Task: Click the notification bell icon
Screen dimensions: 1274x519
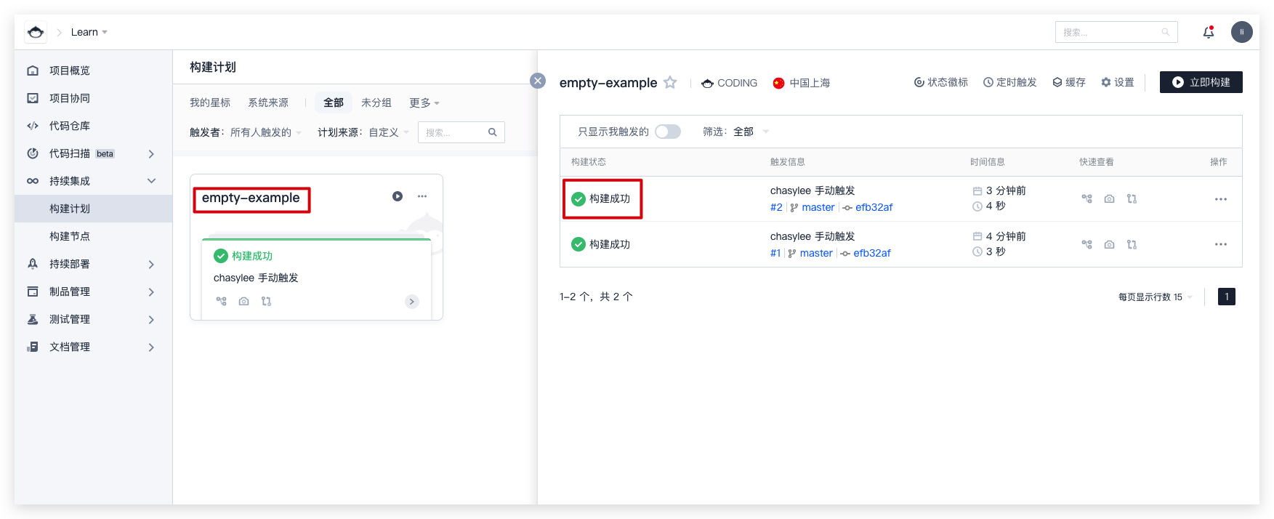Action: [1209, 32]
